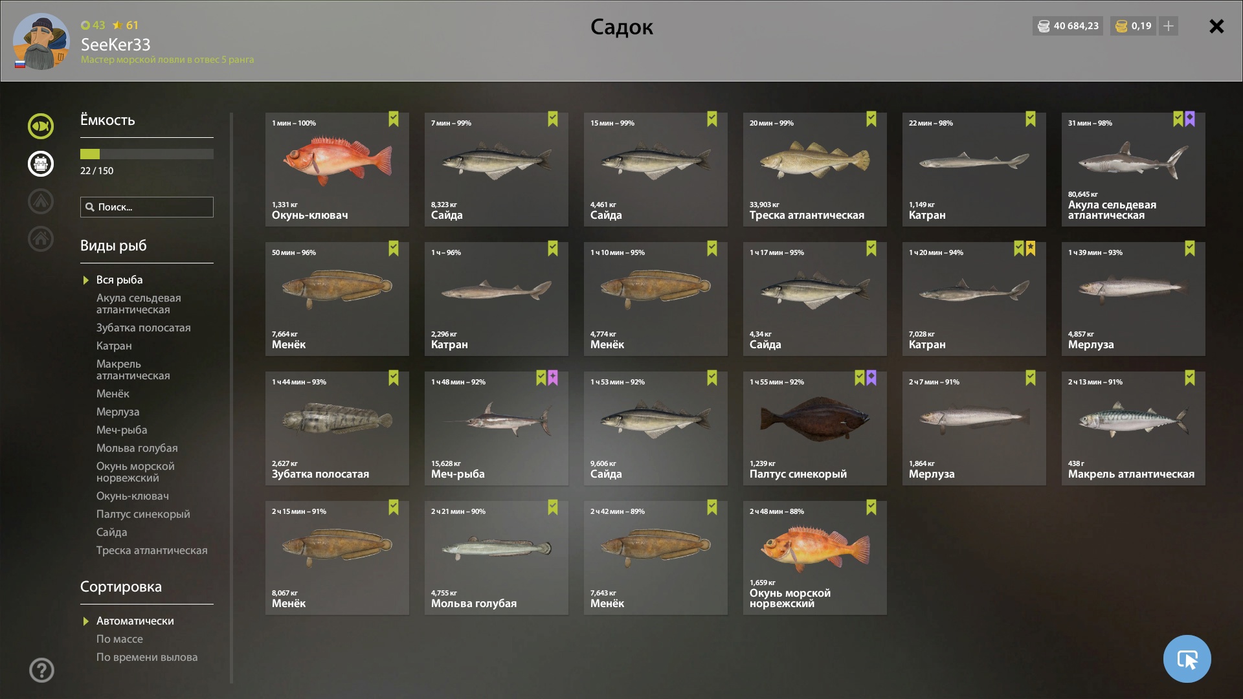Select the tent icon in left sidebar

pyautogui.click(x=40, y=201)
